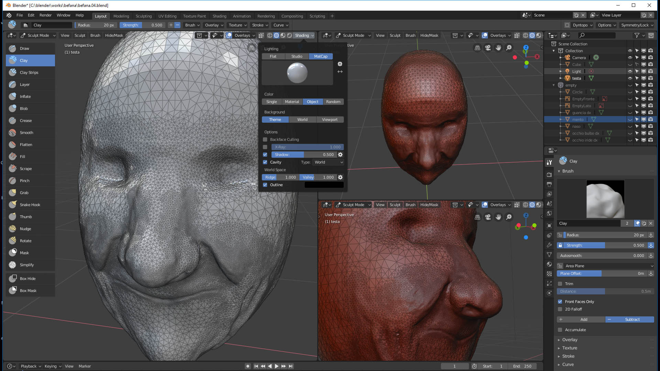This screenshot has width=660, height=371.
Task: Enable Backface Culling checkbox
Action: [265, 139]
